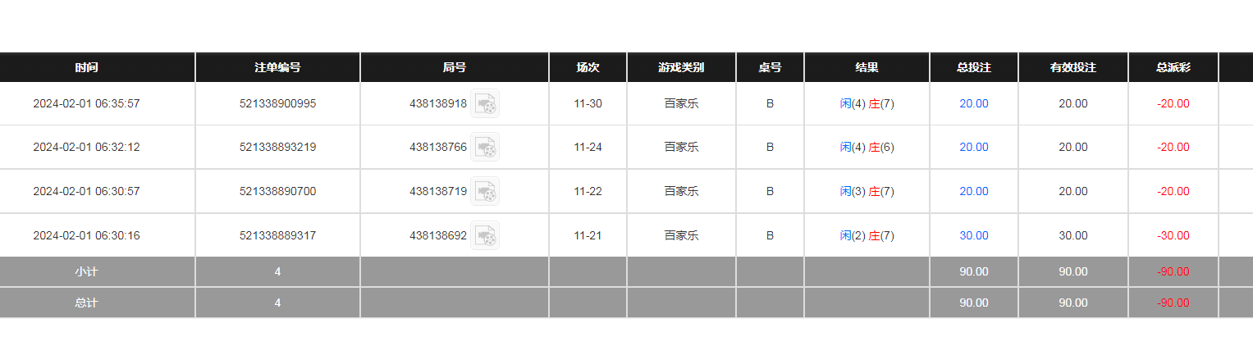This screenshot has height=346, width=1253.
Task: Open blue 20.00 bet amount for 06:35:57
Action: 974,103
